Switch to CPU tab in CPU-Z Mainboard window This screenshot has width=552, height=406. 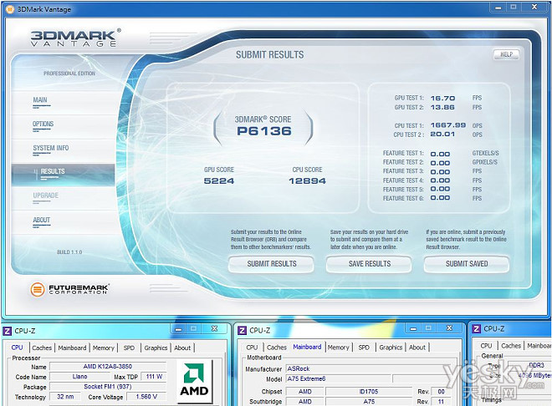252,348
